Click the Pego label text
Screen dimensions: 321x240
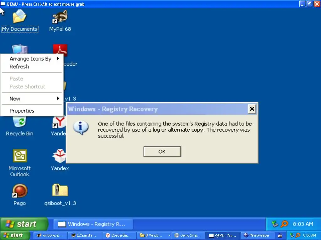pyautogui.click(x=20, y=203)
